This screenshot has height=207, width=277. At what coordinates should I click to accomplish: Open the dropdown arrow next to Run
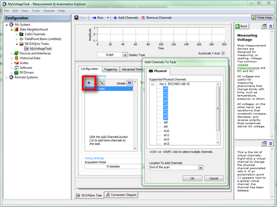[107, 18]
